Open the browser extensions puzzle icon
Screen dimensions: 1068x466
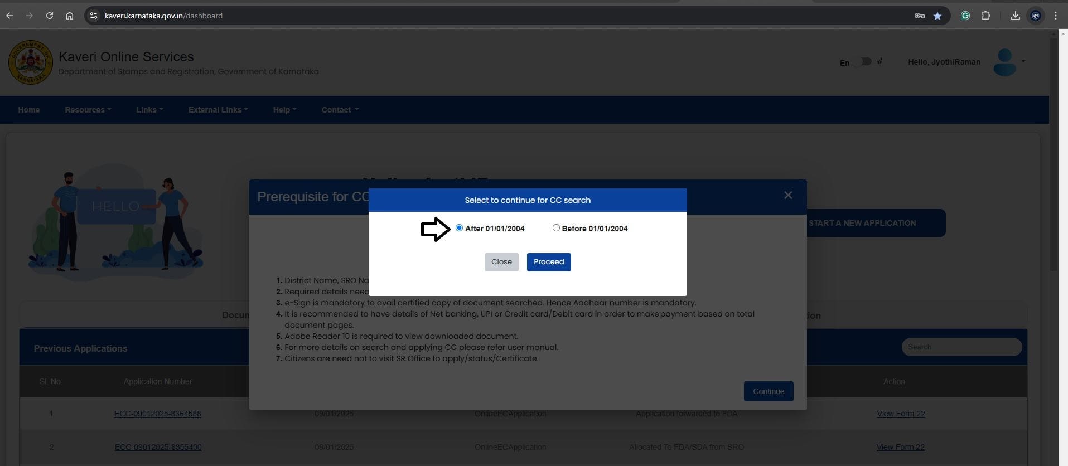985,16
